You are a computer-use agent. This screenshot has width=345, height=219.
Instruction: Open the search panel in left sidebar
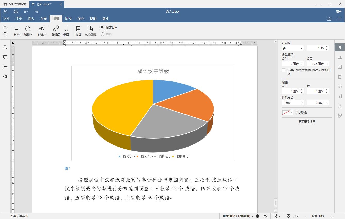point(5,47)
